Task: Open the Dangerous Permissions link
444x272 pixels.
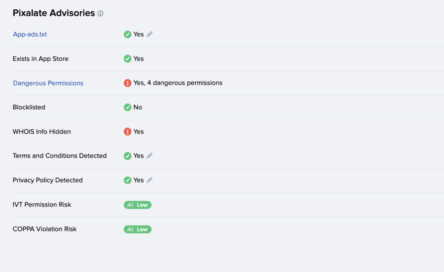Action: (48, 83)
